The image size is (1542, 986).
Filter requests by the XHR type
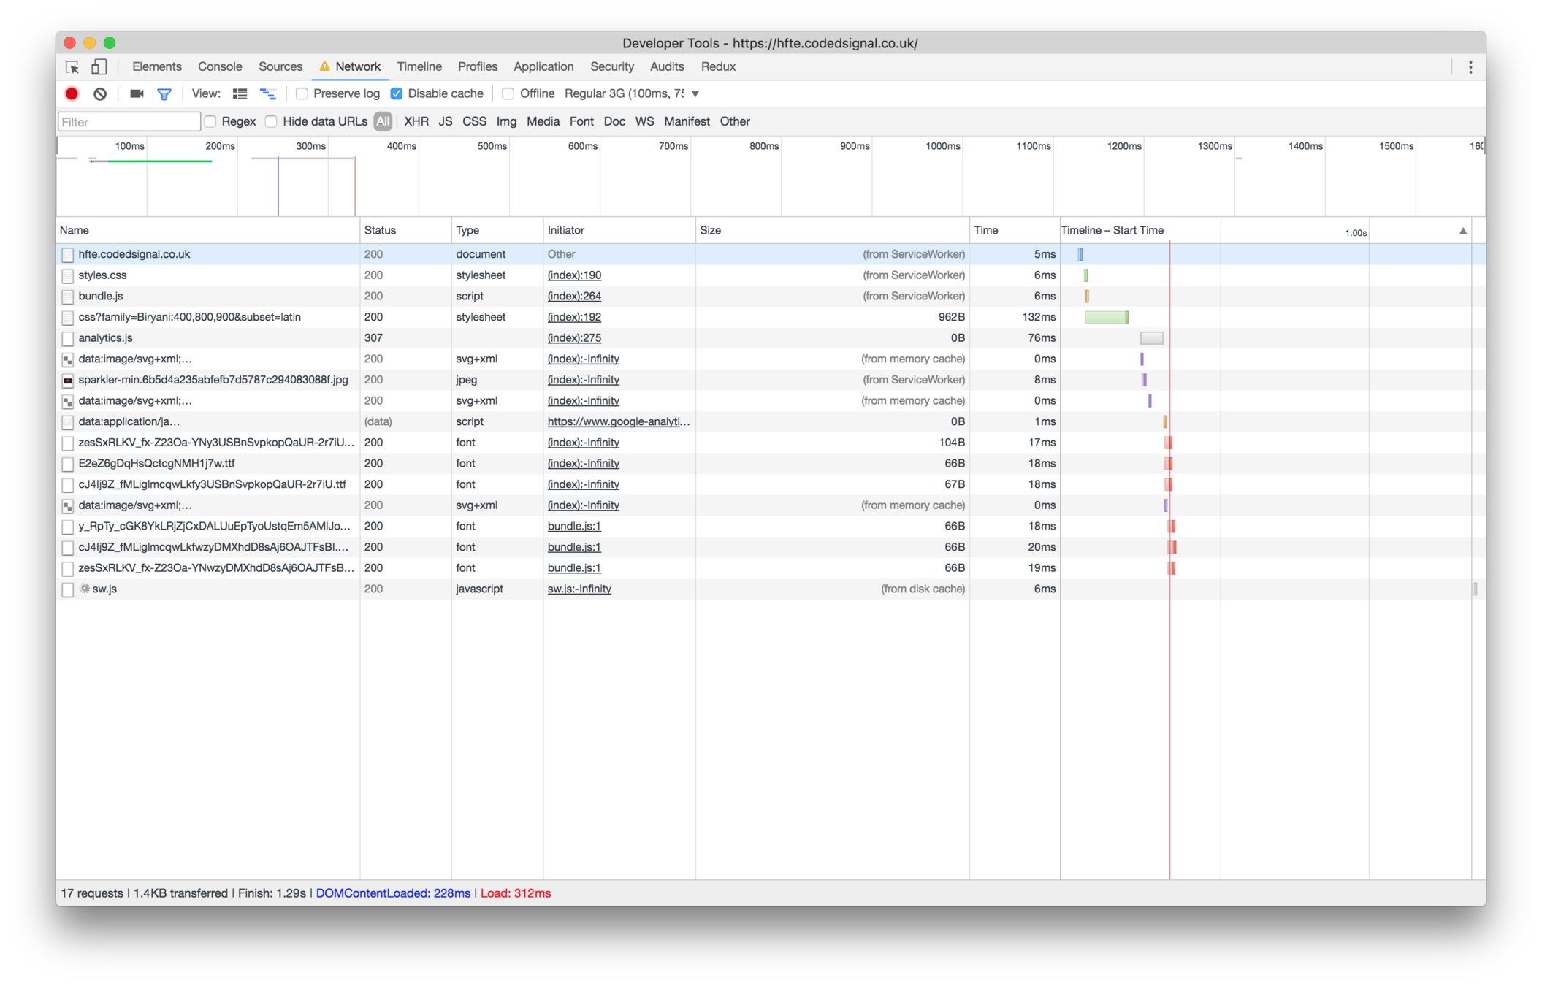(416, 121)
